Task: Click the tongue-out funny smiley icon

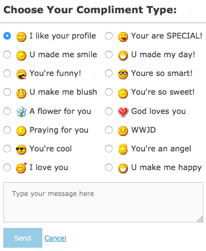Action: coord(21,74)
